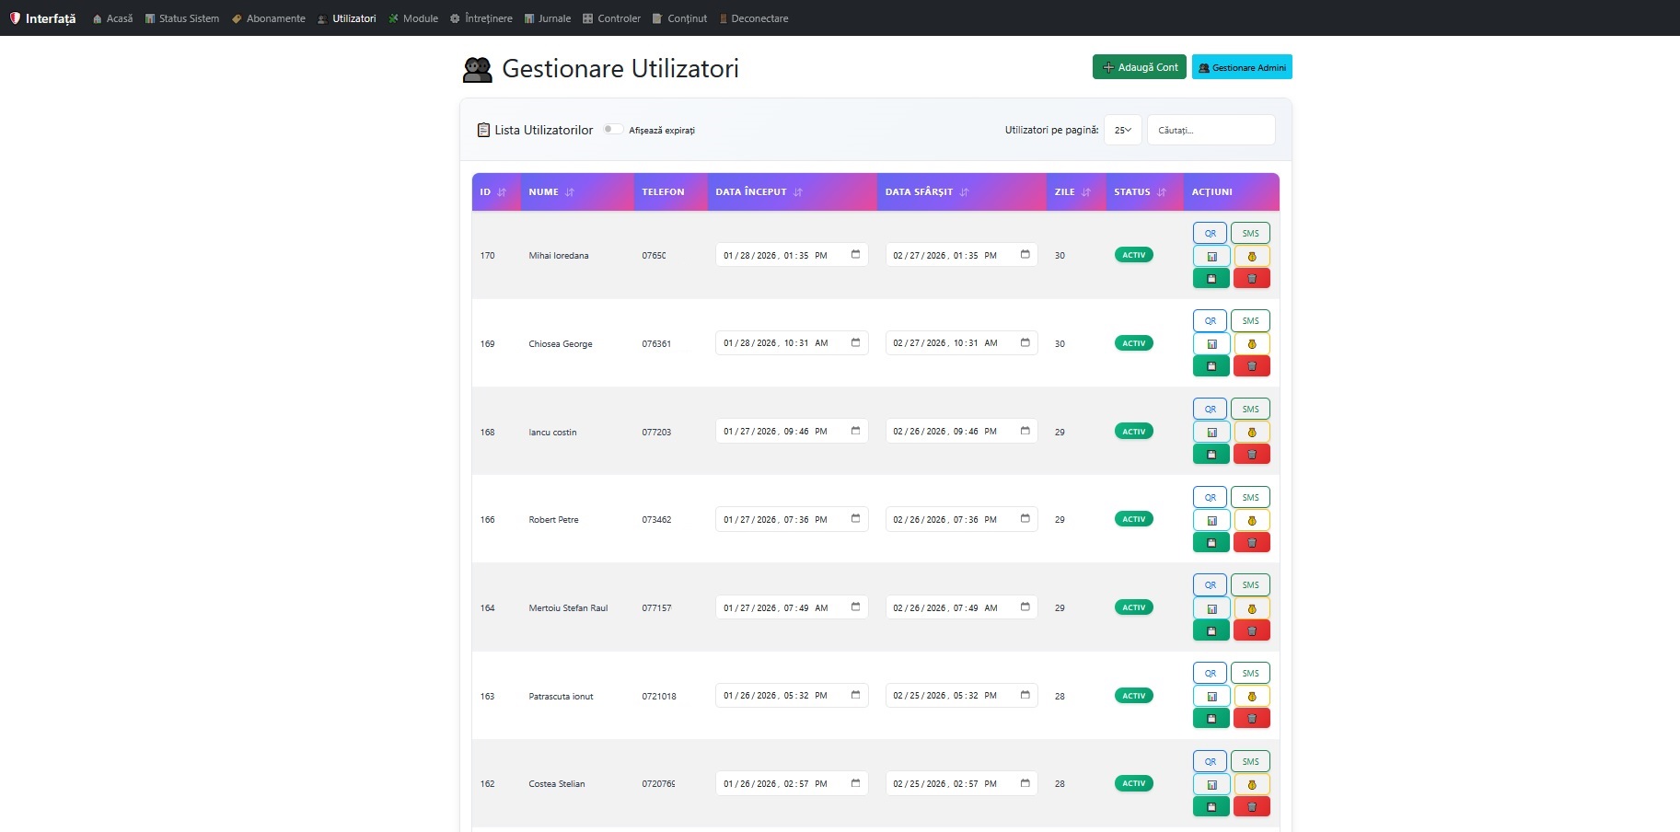Screen dimensions: 1680x832
Task: Open the start date calendar picker for Patrascuta ionut
Action: pos(855,695)
